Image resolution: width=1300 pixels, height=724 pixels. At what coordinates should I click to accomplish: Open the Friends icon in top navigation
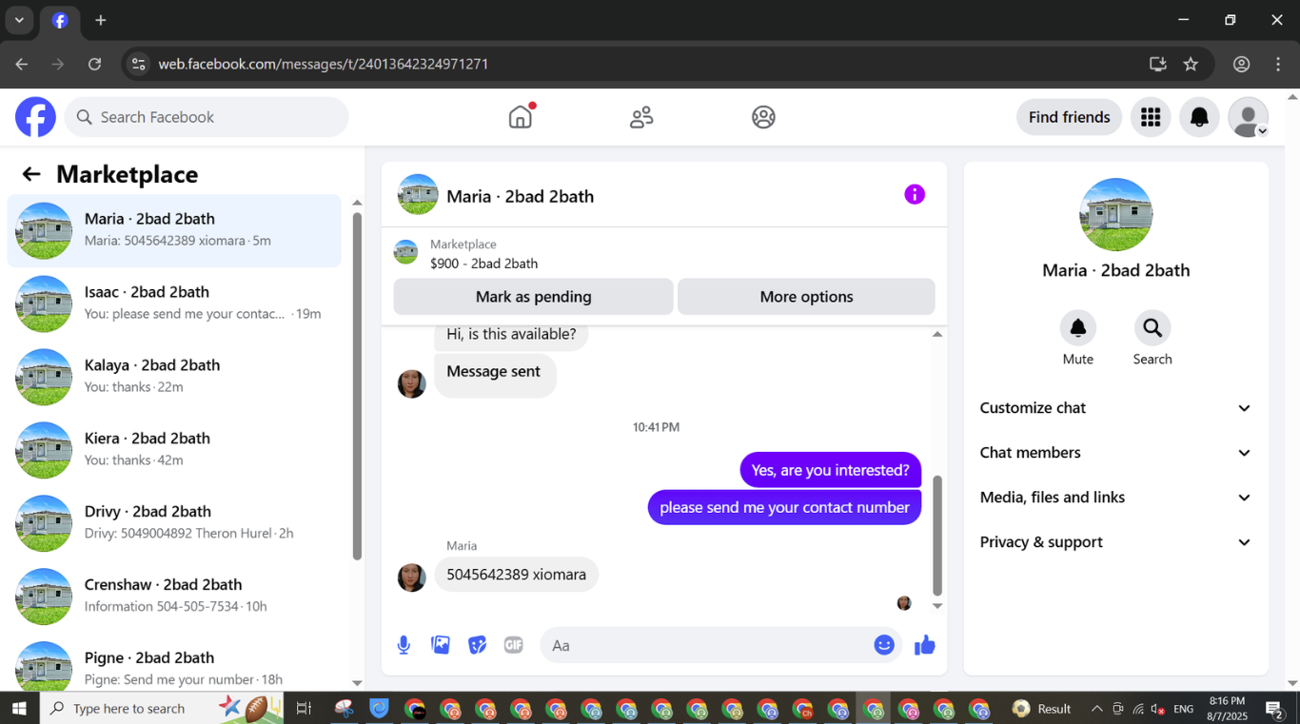(x=641, y=117)
